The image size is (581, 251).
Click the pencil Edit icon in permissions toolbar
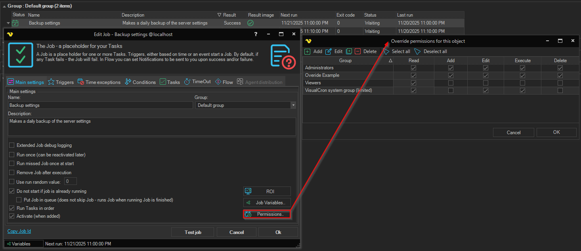[329, 51]
